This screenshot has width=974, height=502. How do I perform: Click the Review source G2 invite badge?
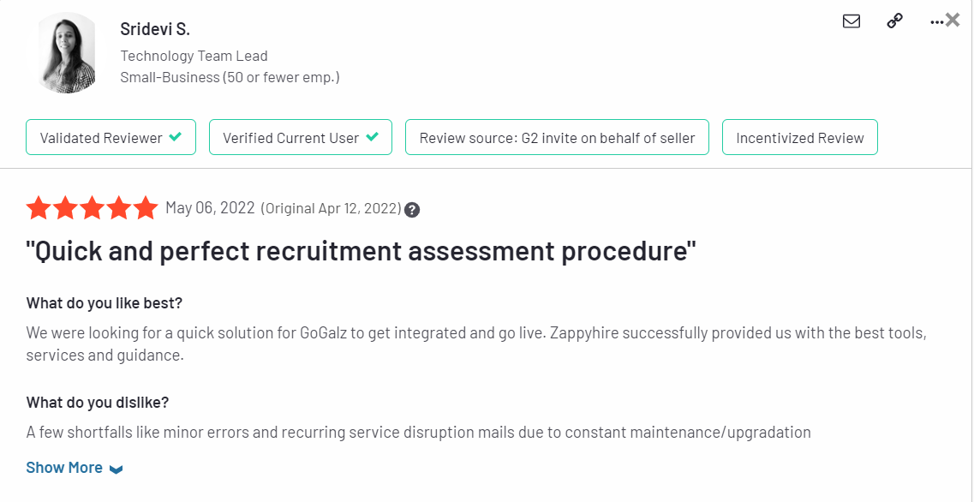(557, 137)
